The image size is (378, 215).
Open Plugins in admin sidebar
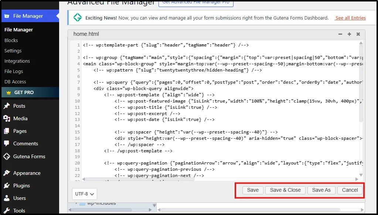tap(21, 185)
